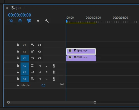The height and width of the screenshot is (110, 139).
Task: Hide track V3 output eye
Action: pos(40,45)
